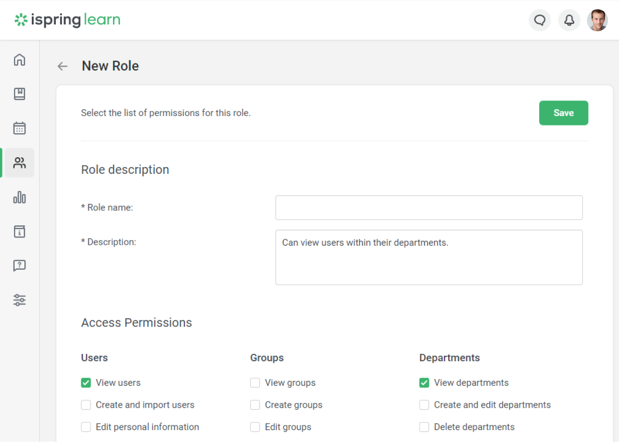Select the info card icon in sidebar
The height and width of the screenshot is (442, 619).
19,231
